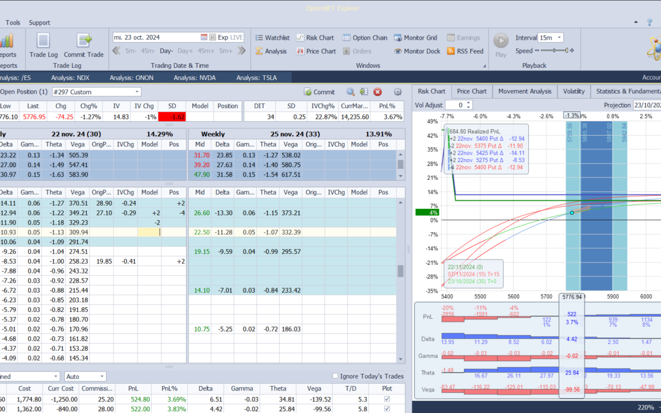Screen dimensions: 661x413
Task: Click the green grid export icon near Commit
Action: [364, 92]
